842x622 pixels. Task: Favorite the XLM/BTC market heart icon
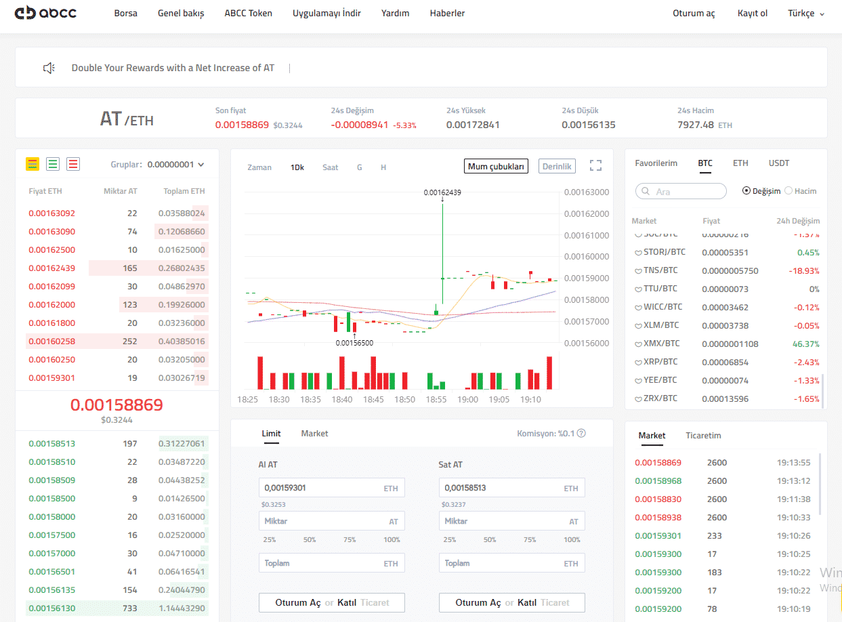tap(637, 326)
